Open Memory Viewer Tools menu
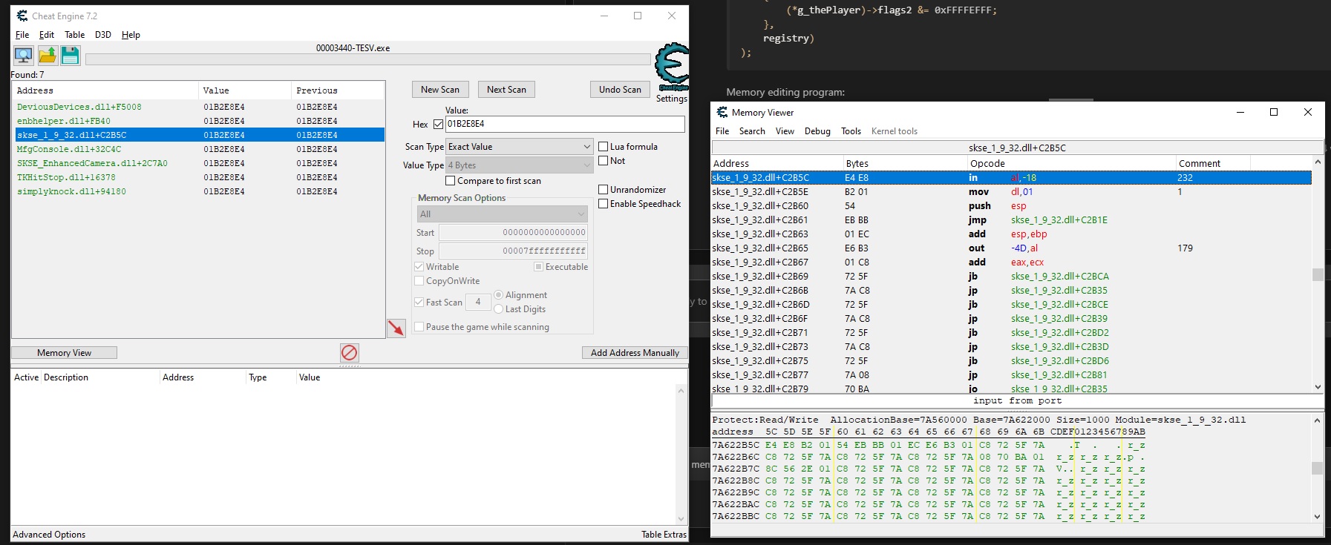The width and height of the screenshot is (1331, 545). 851,131
